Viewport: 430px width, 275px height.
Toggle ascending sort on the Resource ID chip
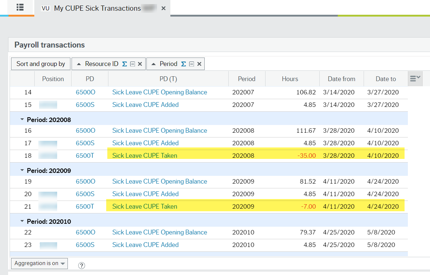pyautogui.click(x=79, y=63)
